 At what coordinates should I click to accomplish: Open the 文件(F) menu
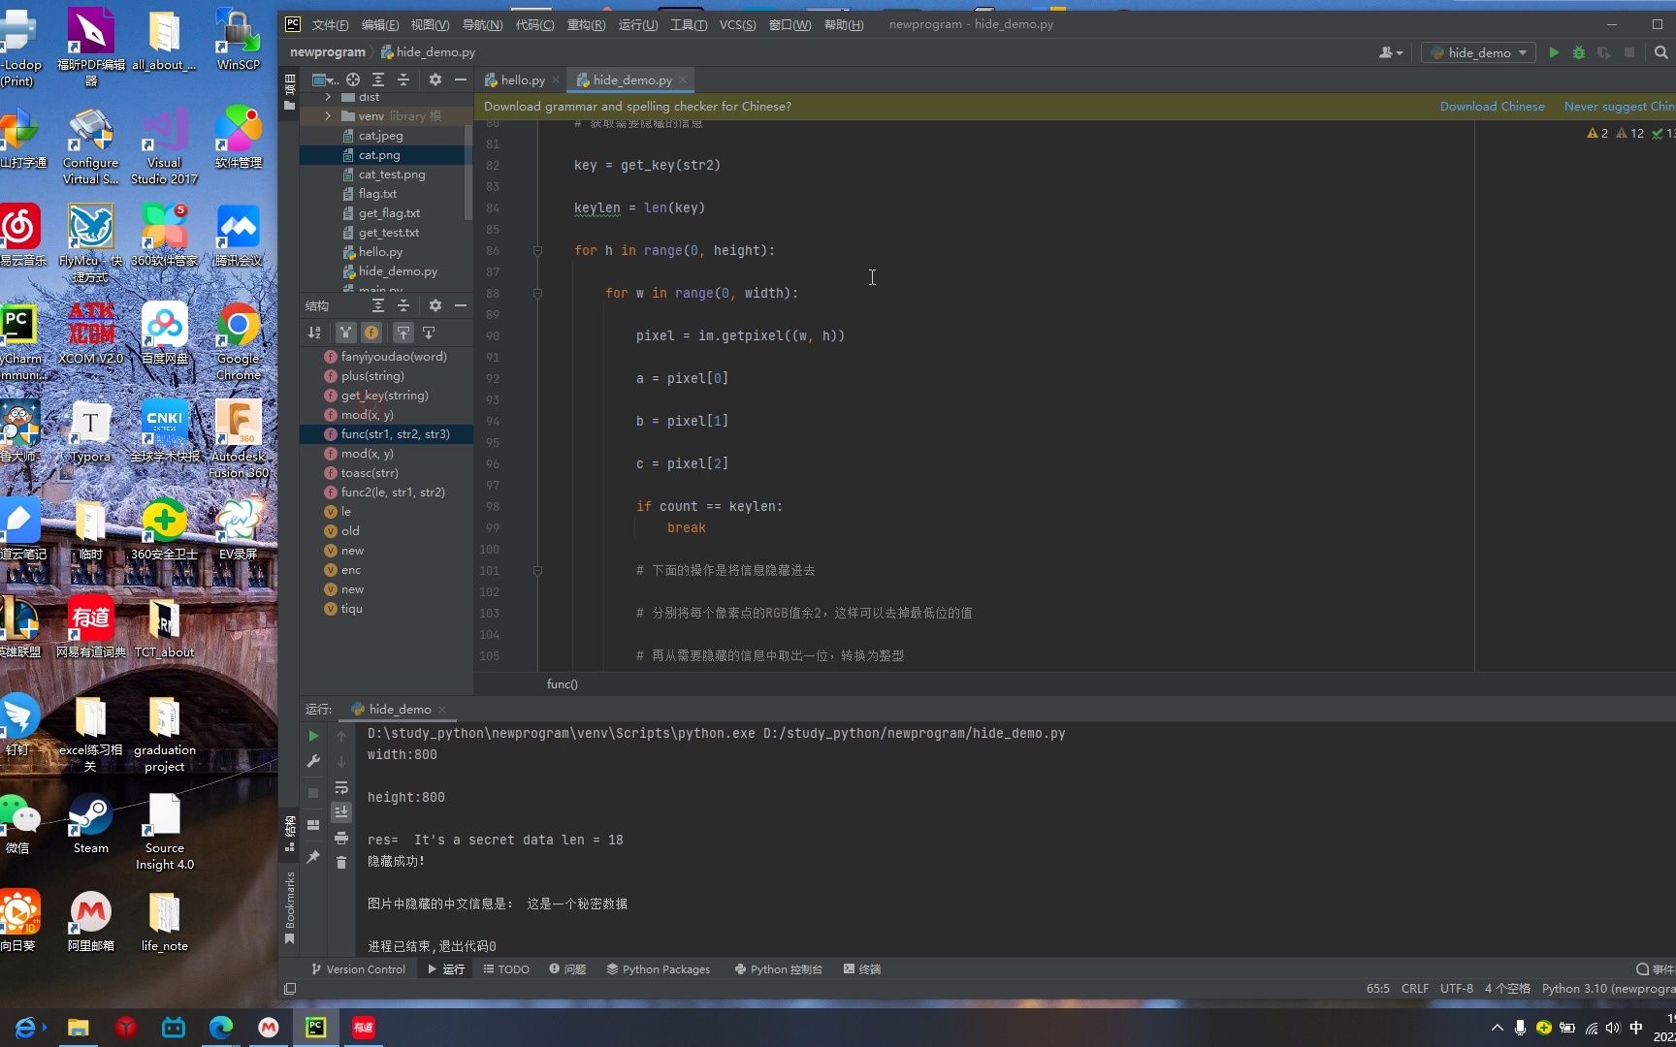[x=330, y=24]
